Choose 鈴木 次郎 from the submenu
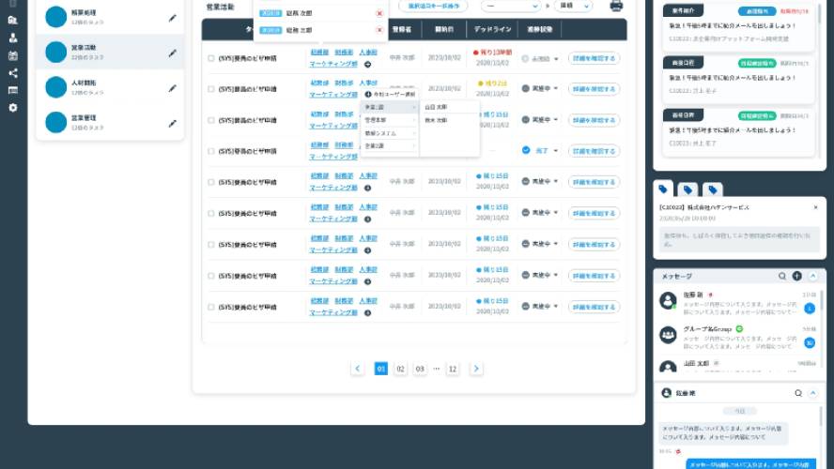The height and width of the screenshot is (469, 834). (x=450, y=121)
